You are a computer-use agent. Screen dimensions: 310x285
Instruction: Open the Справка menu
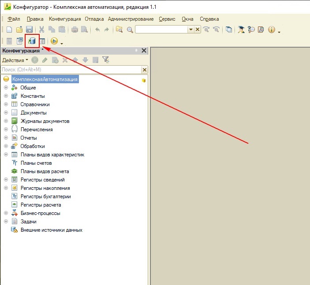(x=209, y=19)
